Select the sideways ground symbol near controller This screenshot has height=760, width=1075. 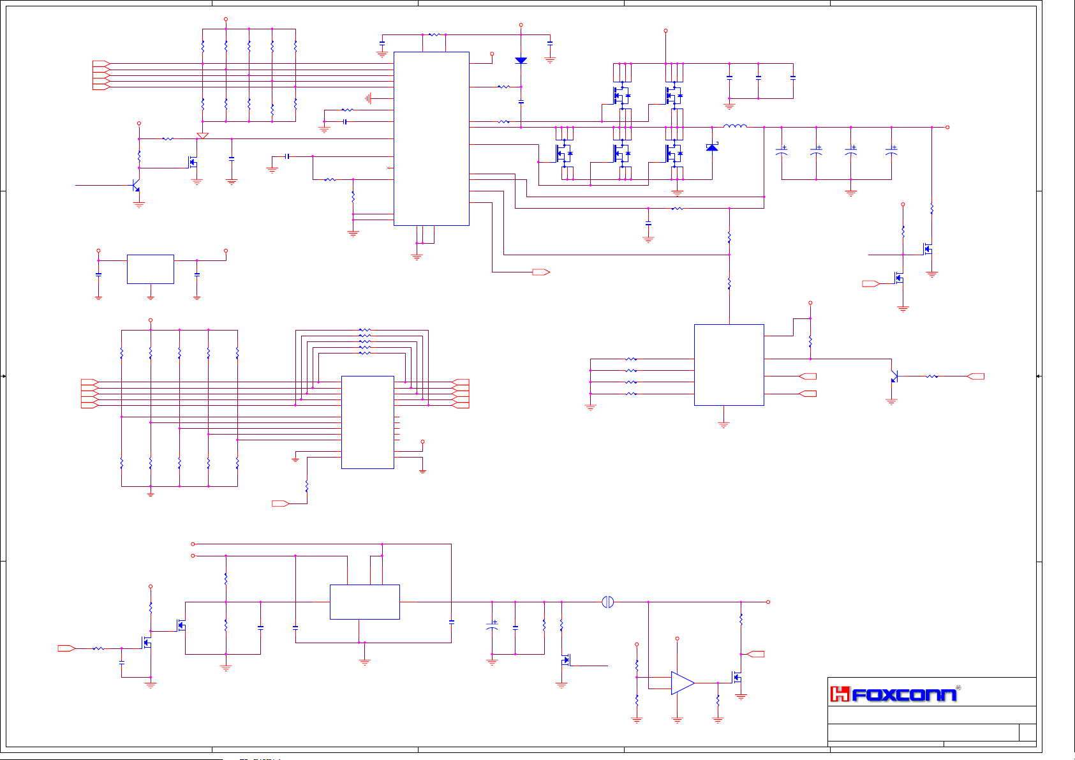click(368, 98)
